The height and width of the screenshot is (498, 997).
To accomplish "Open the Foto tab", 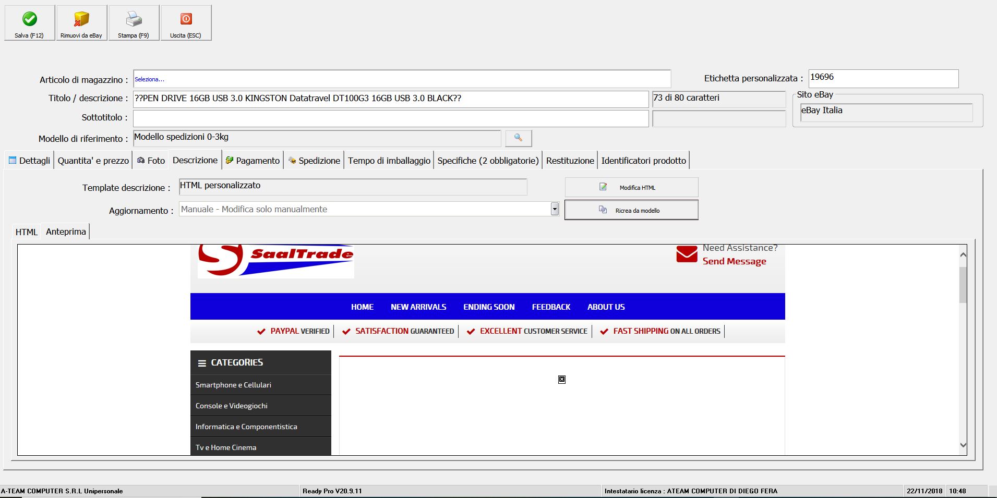I will pyautogui.click(x=151, y=161).
